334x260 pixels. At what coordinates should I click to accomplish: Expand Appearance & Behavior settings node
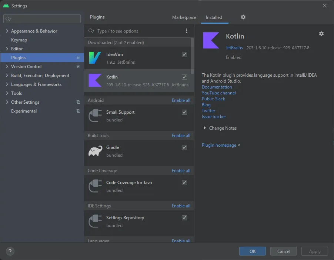tap(7, 31)
